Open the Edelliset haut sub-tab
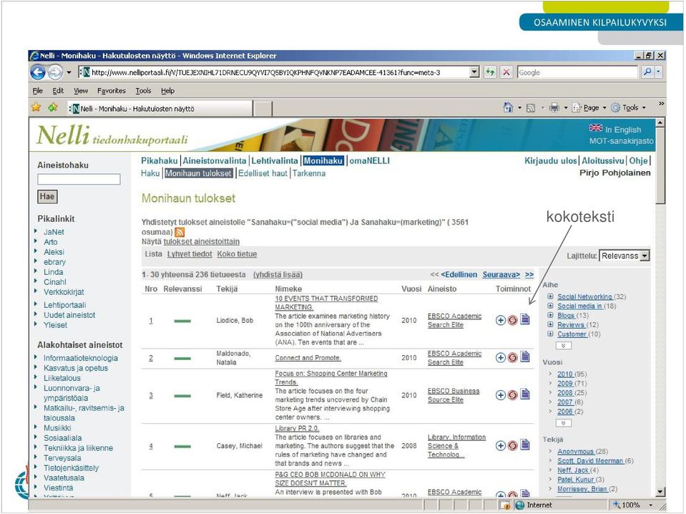 coord(263,173)
